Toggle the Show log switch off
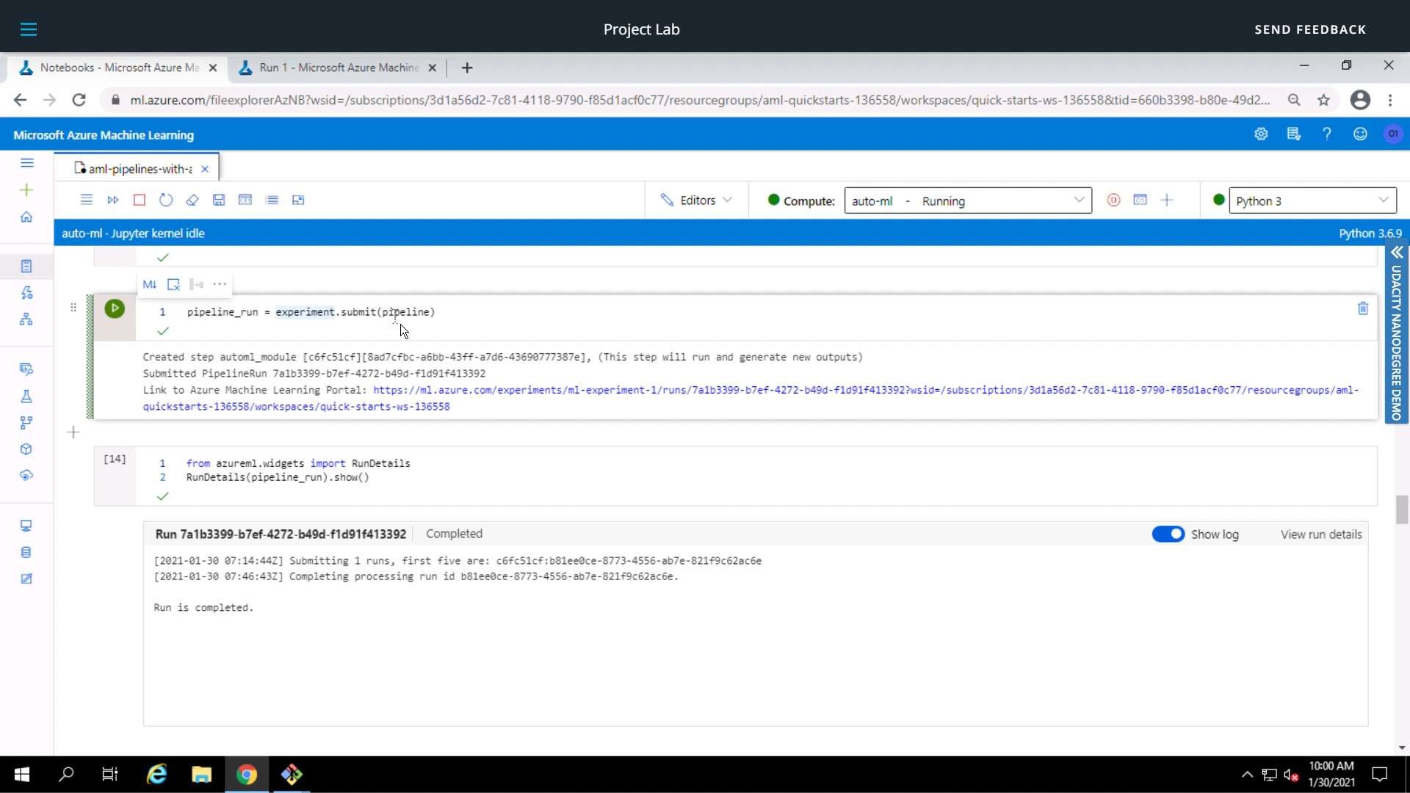The height and width of the screenshot is (793, 1410). (x=1168, y=534)
